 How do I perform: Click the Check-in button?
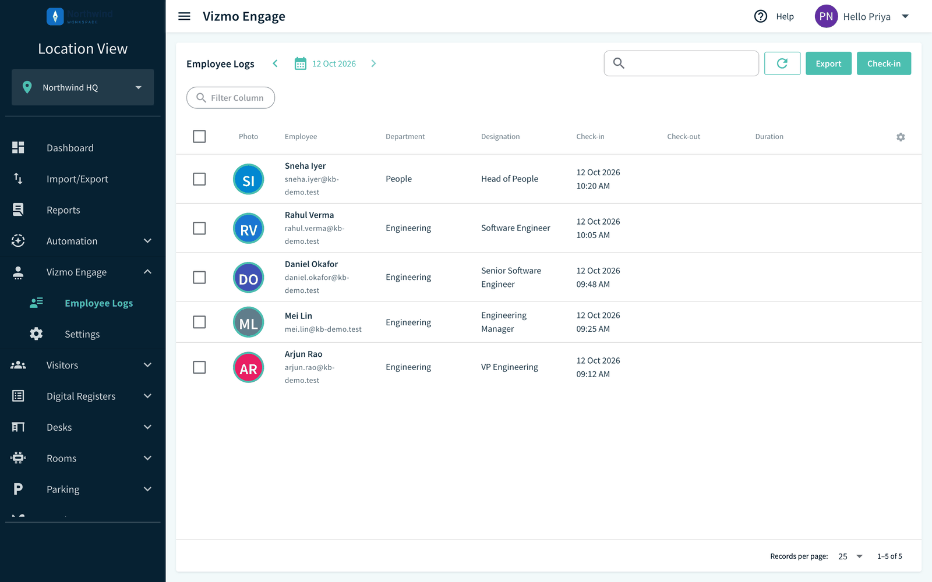point(884,63)
